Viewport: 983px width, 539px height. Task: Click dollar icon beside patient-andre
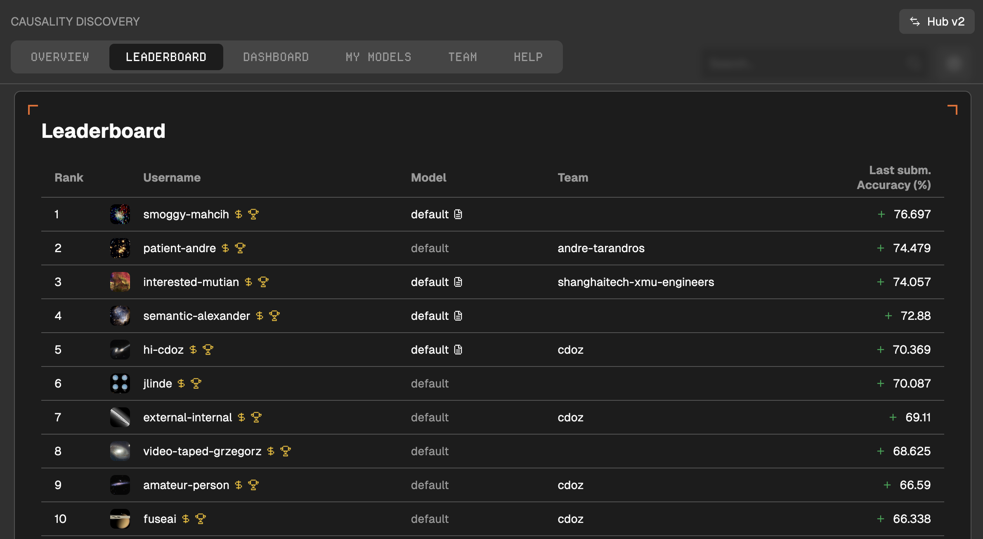[x=225, y=248]
